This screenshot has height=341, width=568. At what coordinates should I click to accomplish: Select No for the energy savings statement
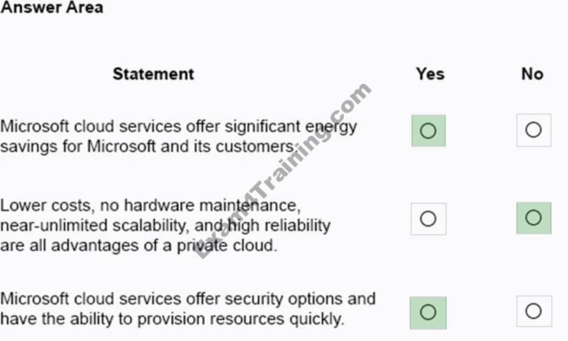[x=534, y=130]
